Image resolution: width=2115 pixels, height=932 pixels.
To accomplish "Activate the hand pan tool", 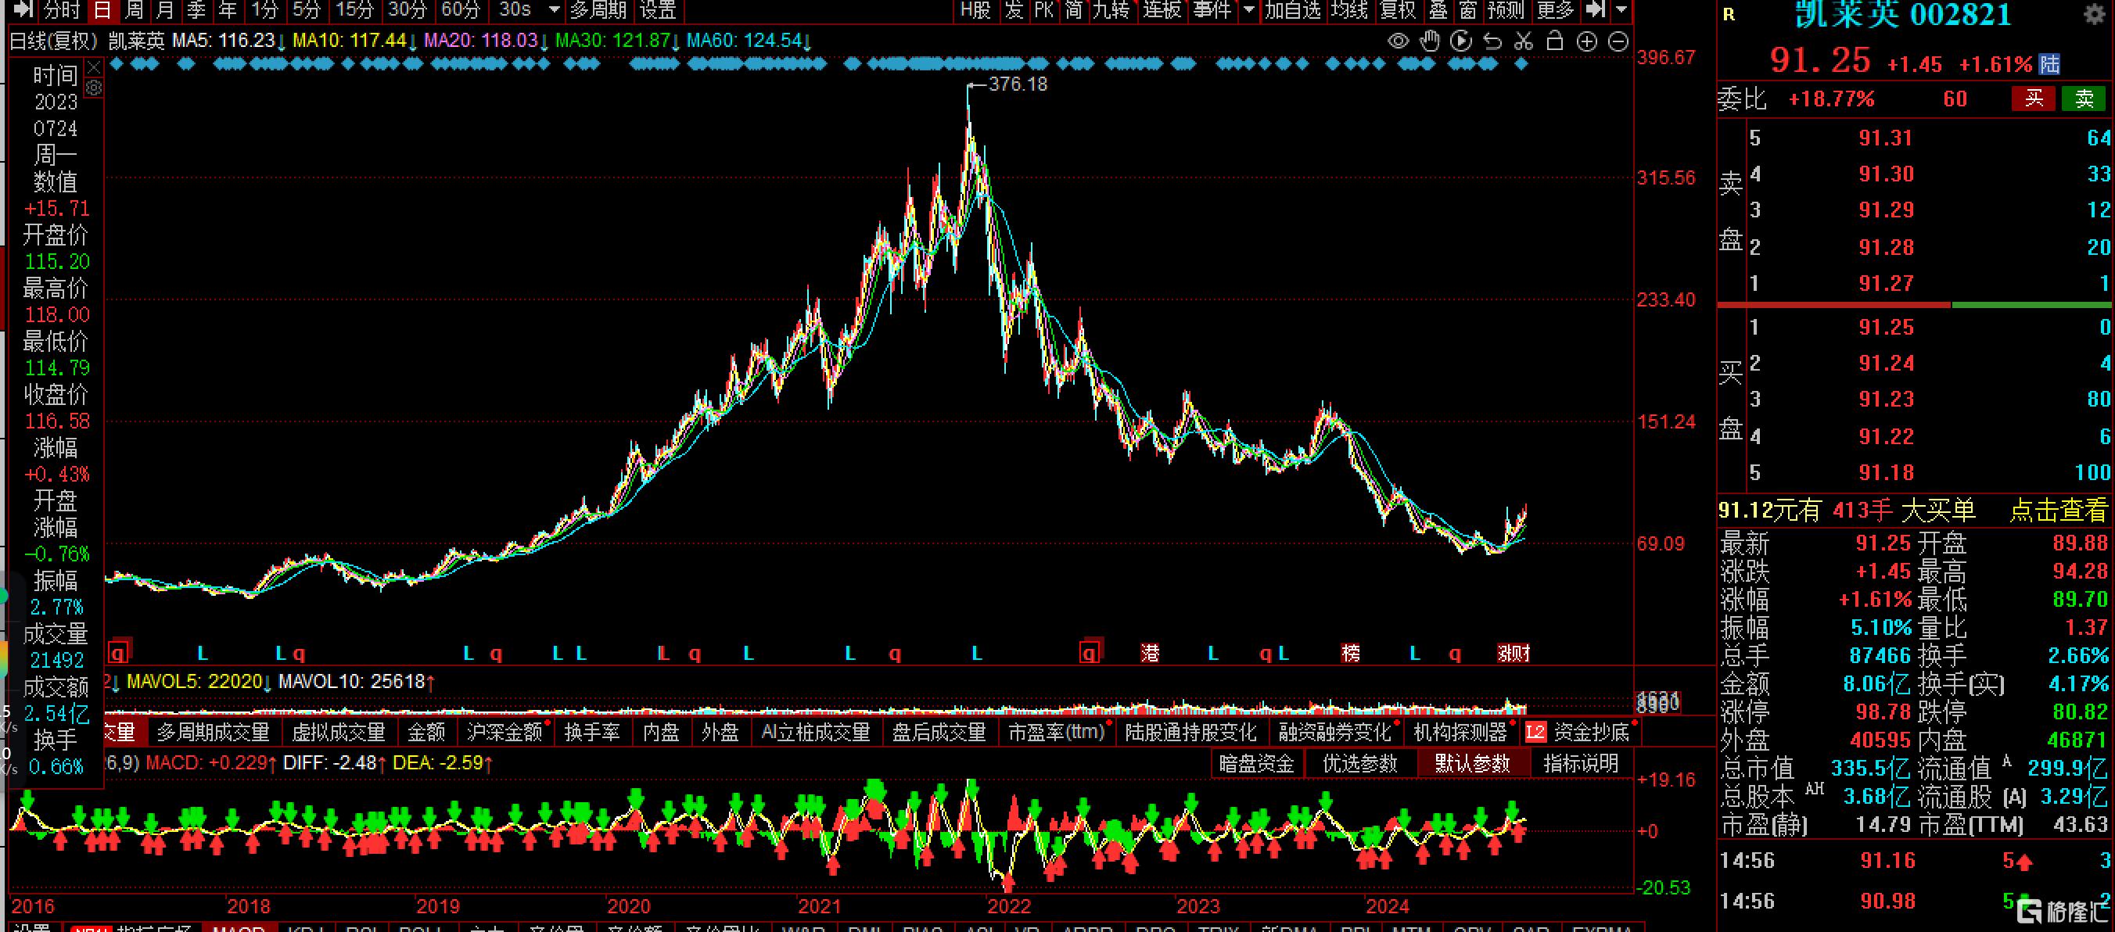I will 1430,41.
